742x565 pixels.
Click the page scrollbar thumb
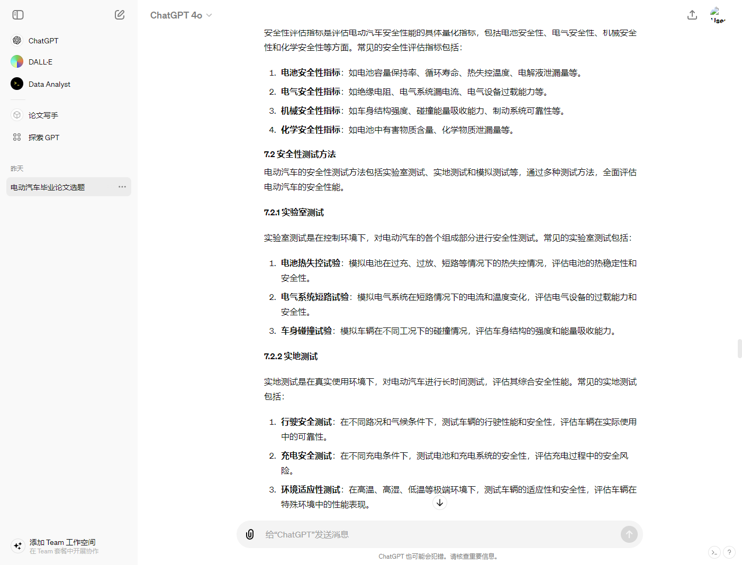(739, 349)
